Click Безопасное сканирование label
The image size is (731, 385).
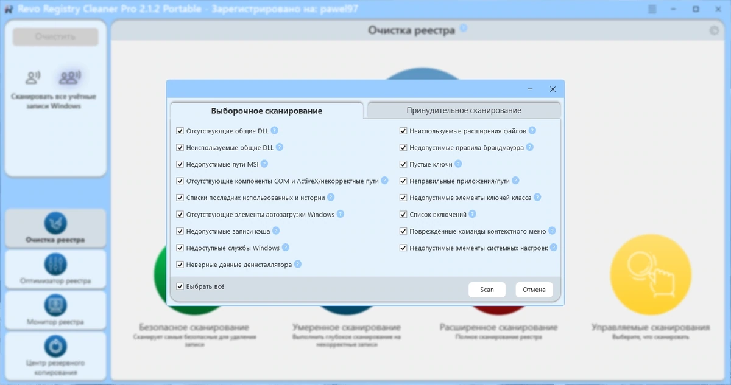click(194, 327)
